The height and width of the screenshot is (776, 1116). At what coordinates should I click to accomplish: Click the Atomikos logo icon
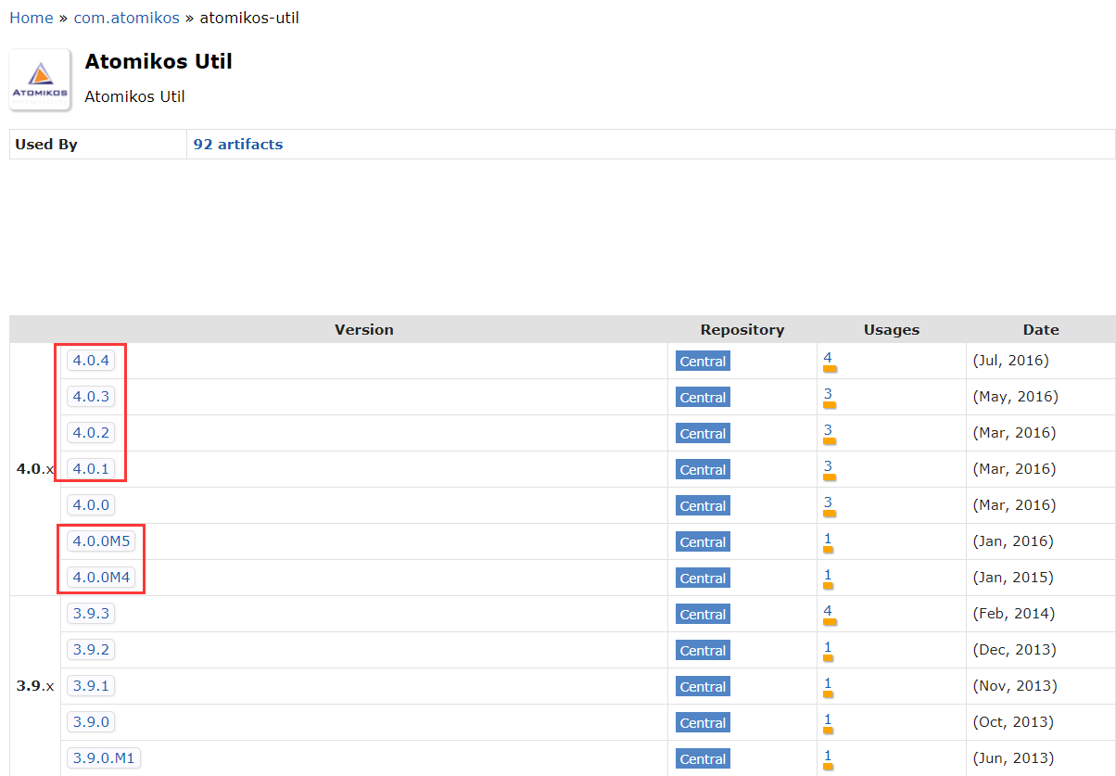[x=40, y=80]
